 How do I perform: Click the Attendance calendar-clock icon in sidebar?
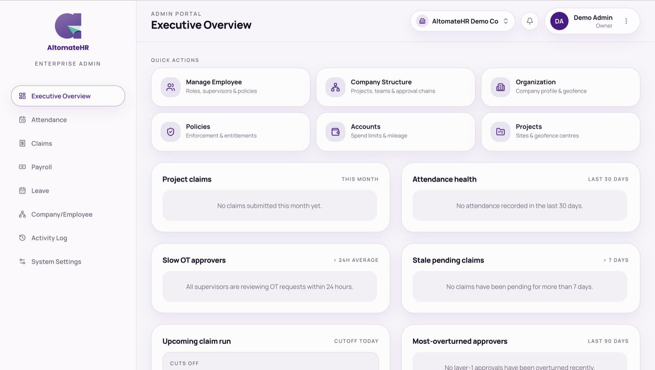23,120
